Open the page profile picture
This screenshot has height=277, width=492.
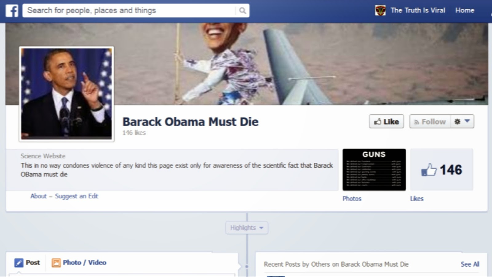coord(67,94)
